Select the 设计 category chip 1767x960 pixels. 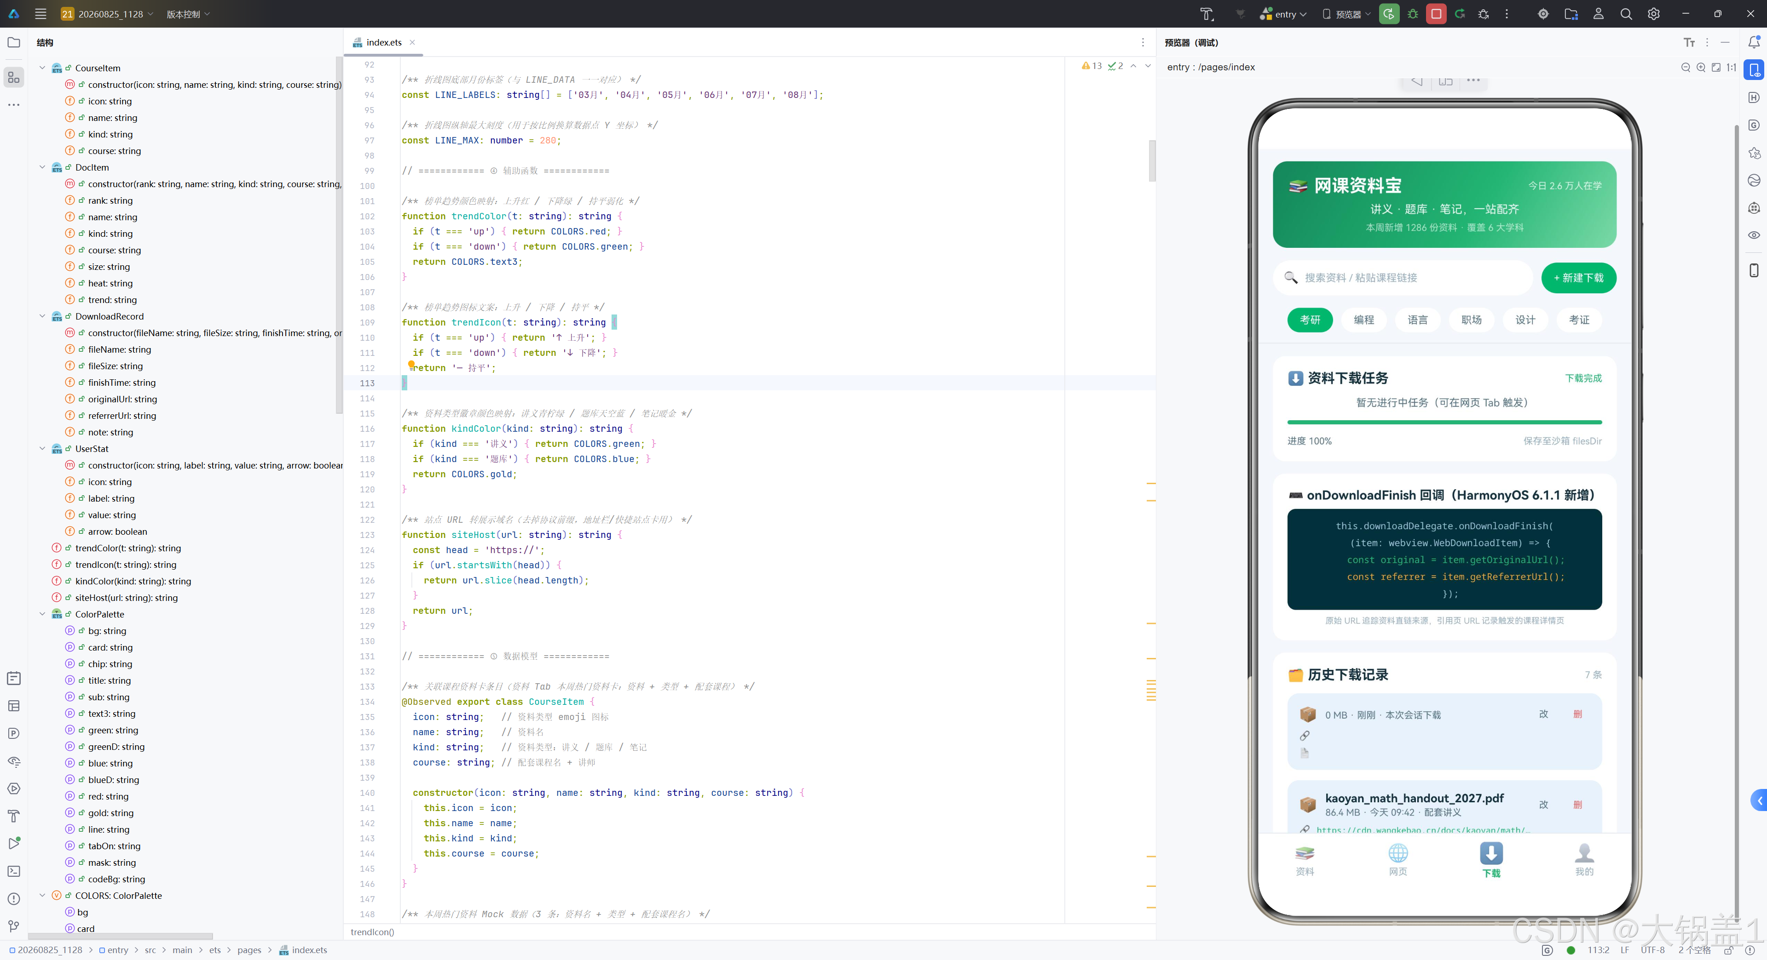click(x=1525, y=320)
